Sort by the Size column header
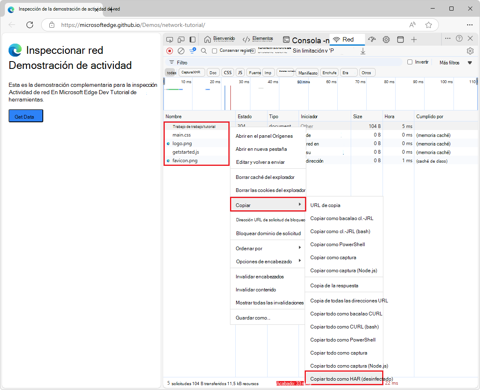This screenshot has height=390, width=480. tap(367, 117)
